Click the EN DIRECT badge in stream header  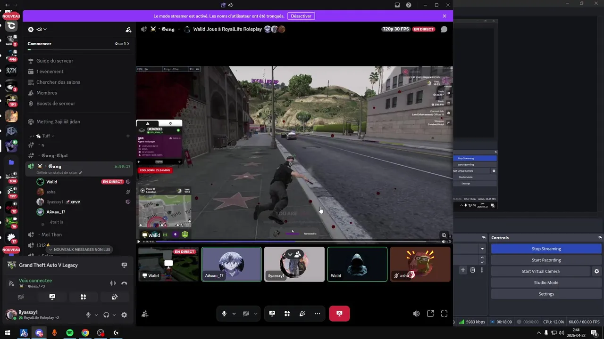[x=423, y=29]
